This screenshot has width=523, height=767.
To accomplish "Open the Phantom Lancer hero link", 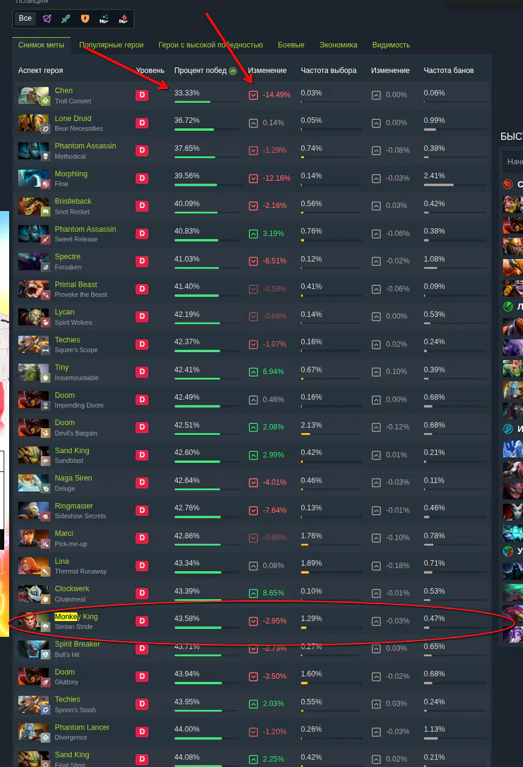I will coord(82,727).
